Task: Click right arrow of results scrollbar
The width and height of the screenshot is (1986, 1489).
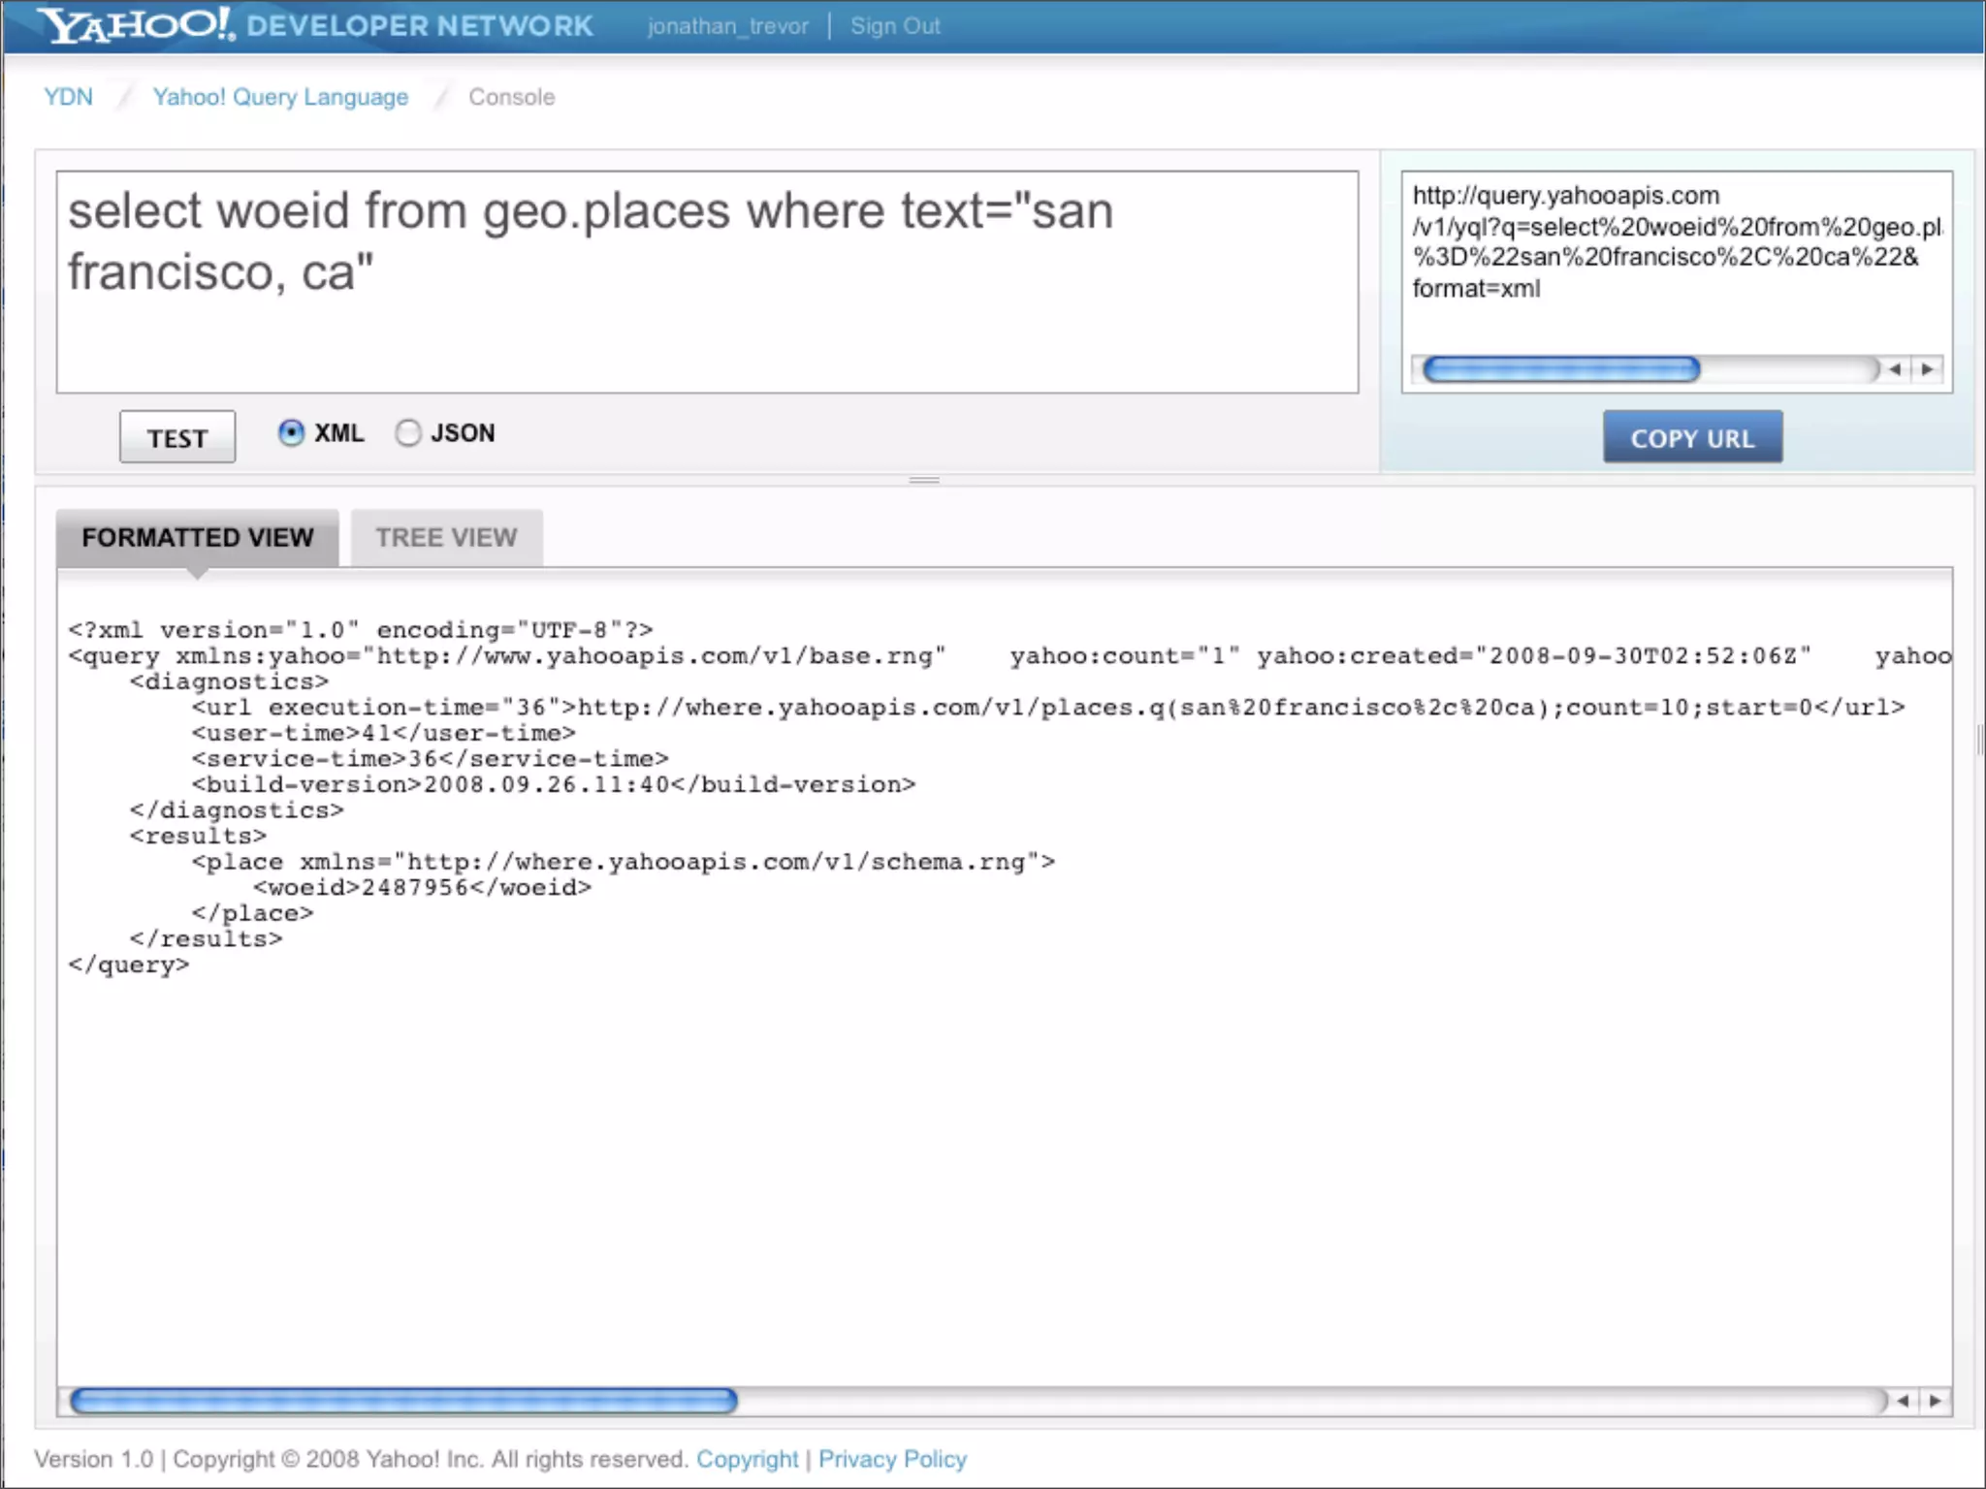Action: (x=1936, y=1401)
